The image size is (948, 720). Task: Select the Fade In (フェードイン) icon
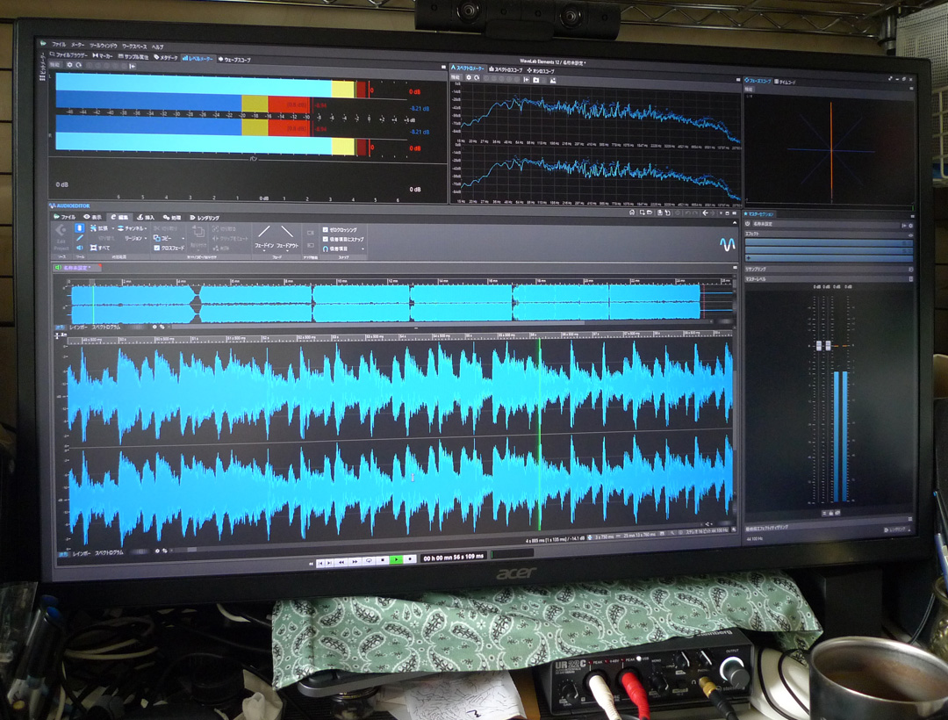pyautogui.click(x=263, y=233)
